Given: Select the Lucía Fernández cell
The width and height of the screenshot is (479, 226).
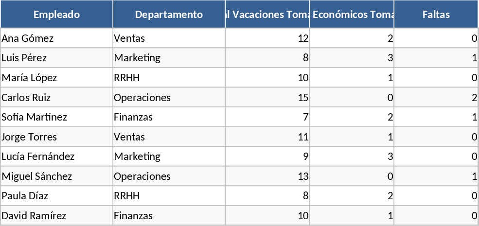Looking at the screenshot, I should click(x=56, y=156).
